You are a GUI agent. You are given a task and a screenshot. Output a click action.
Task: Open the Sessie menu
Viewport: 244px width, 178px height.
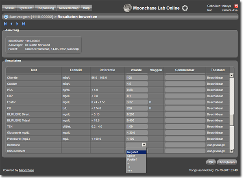[x=9, y=8]
